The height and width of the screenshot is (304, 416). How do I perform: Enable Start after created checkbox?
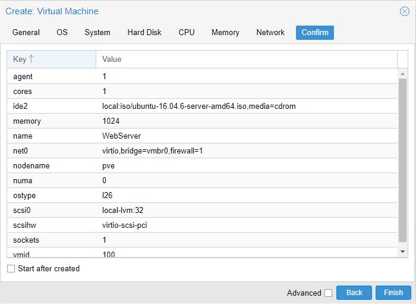coord(11,269)
